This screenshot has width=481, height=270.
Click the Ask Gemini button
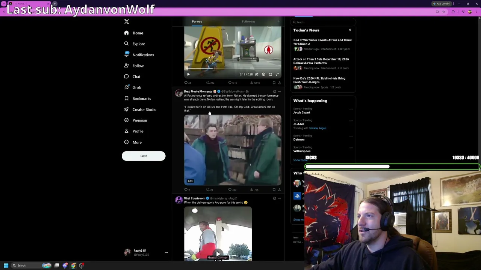click(442, 4)
